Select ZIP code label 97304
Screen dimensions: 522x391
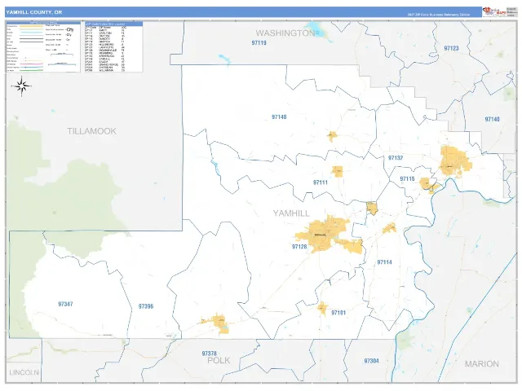click(371, 361)
